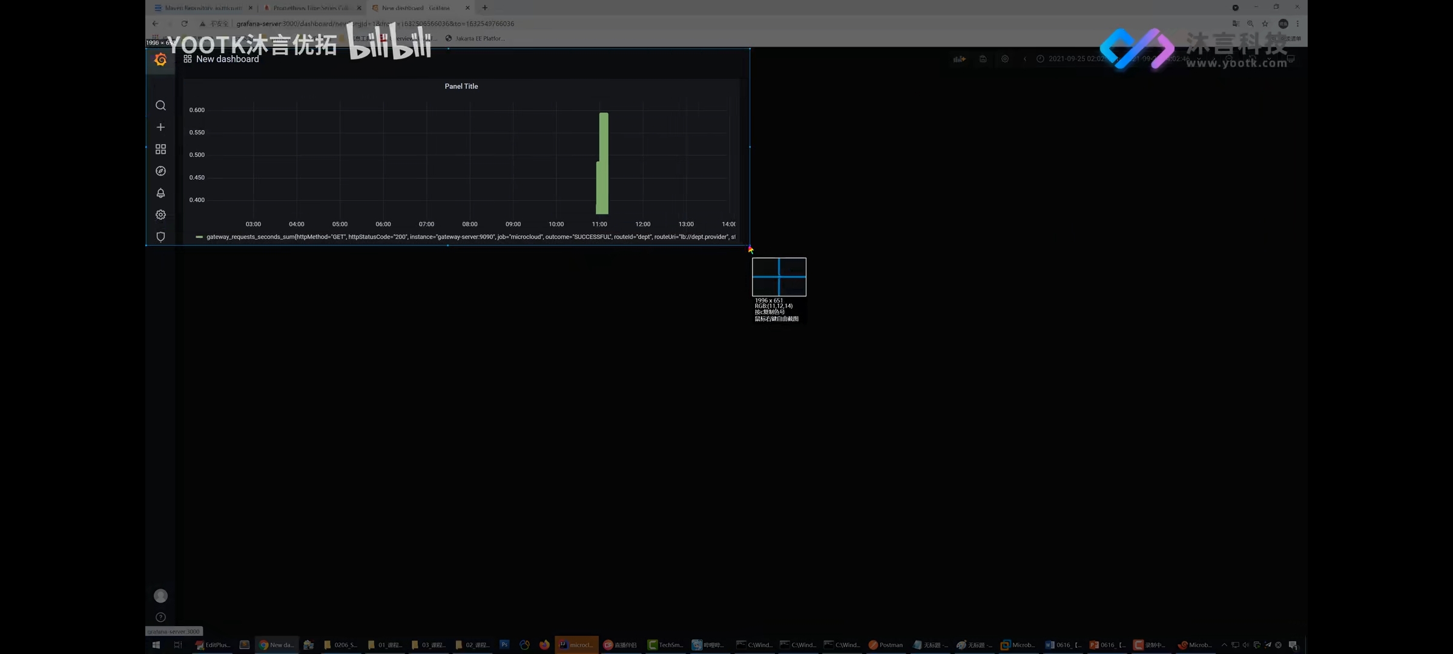Open Explore compass icon in sidebar
1453x654 pixels.
coord(160,171)
